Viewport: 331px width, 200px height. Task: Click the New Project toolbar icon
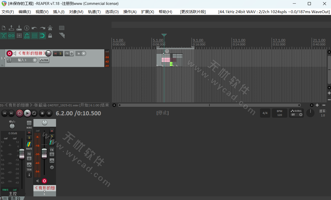4,28
